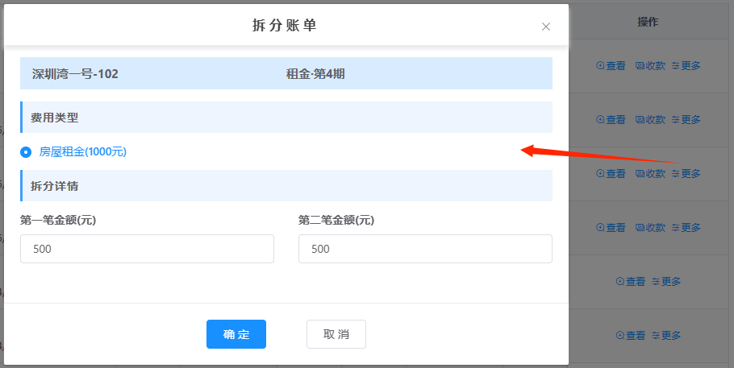Expand 更多 in the fourth row
The width and height of the screenshot is (734, 368).
coord(686,228)
